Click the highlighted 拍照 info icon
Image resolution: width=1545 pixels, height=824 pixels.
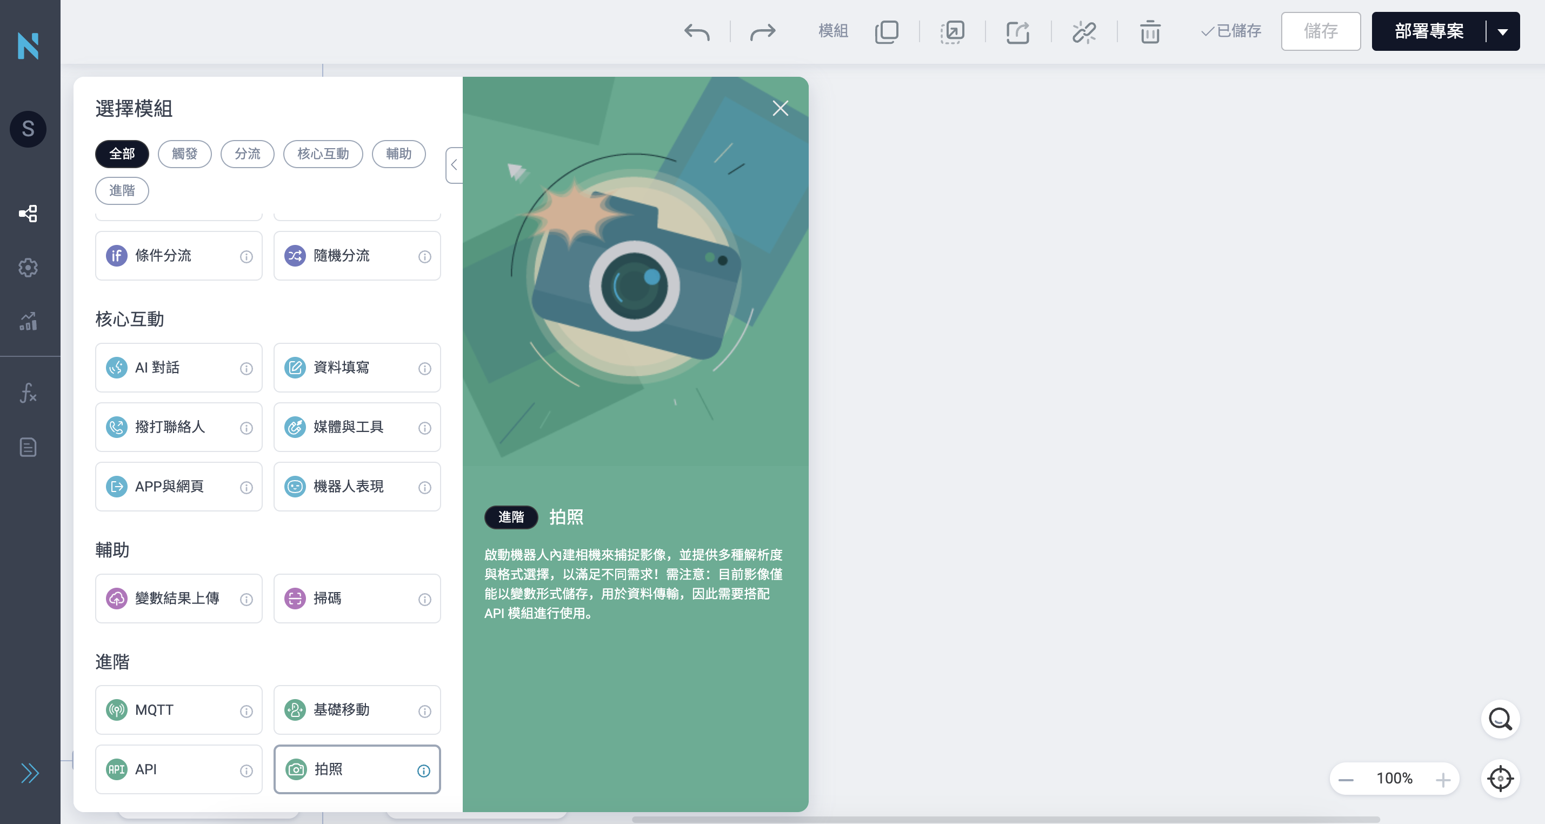click(x=423, y=770)
